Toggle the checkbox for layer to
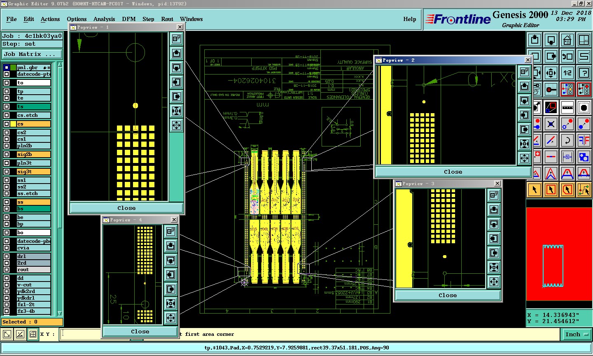593x356 pixels. coord(7,83)
